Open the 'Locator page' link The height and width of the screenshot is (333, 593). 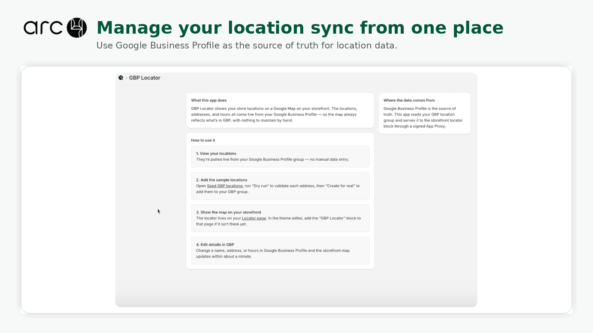pyautogui.click(x=254, y=218)
